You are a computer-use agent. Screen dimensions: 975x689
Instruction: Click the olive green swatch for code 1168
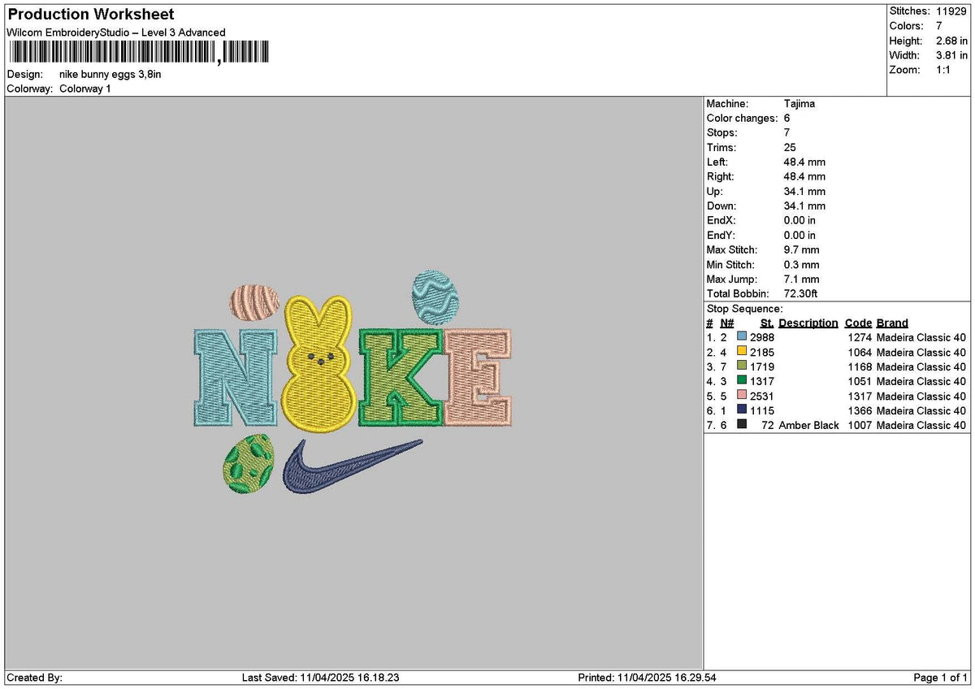(x=742, y=366)
